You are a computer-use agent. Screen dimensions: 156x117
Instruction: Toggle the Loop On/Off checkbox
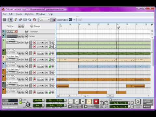click(x=110, y=100)
